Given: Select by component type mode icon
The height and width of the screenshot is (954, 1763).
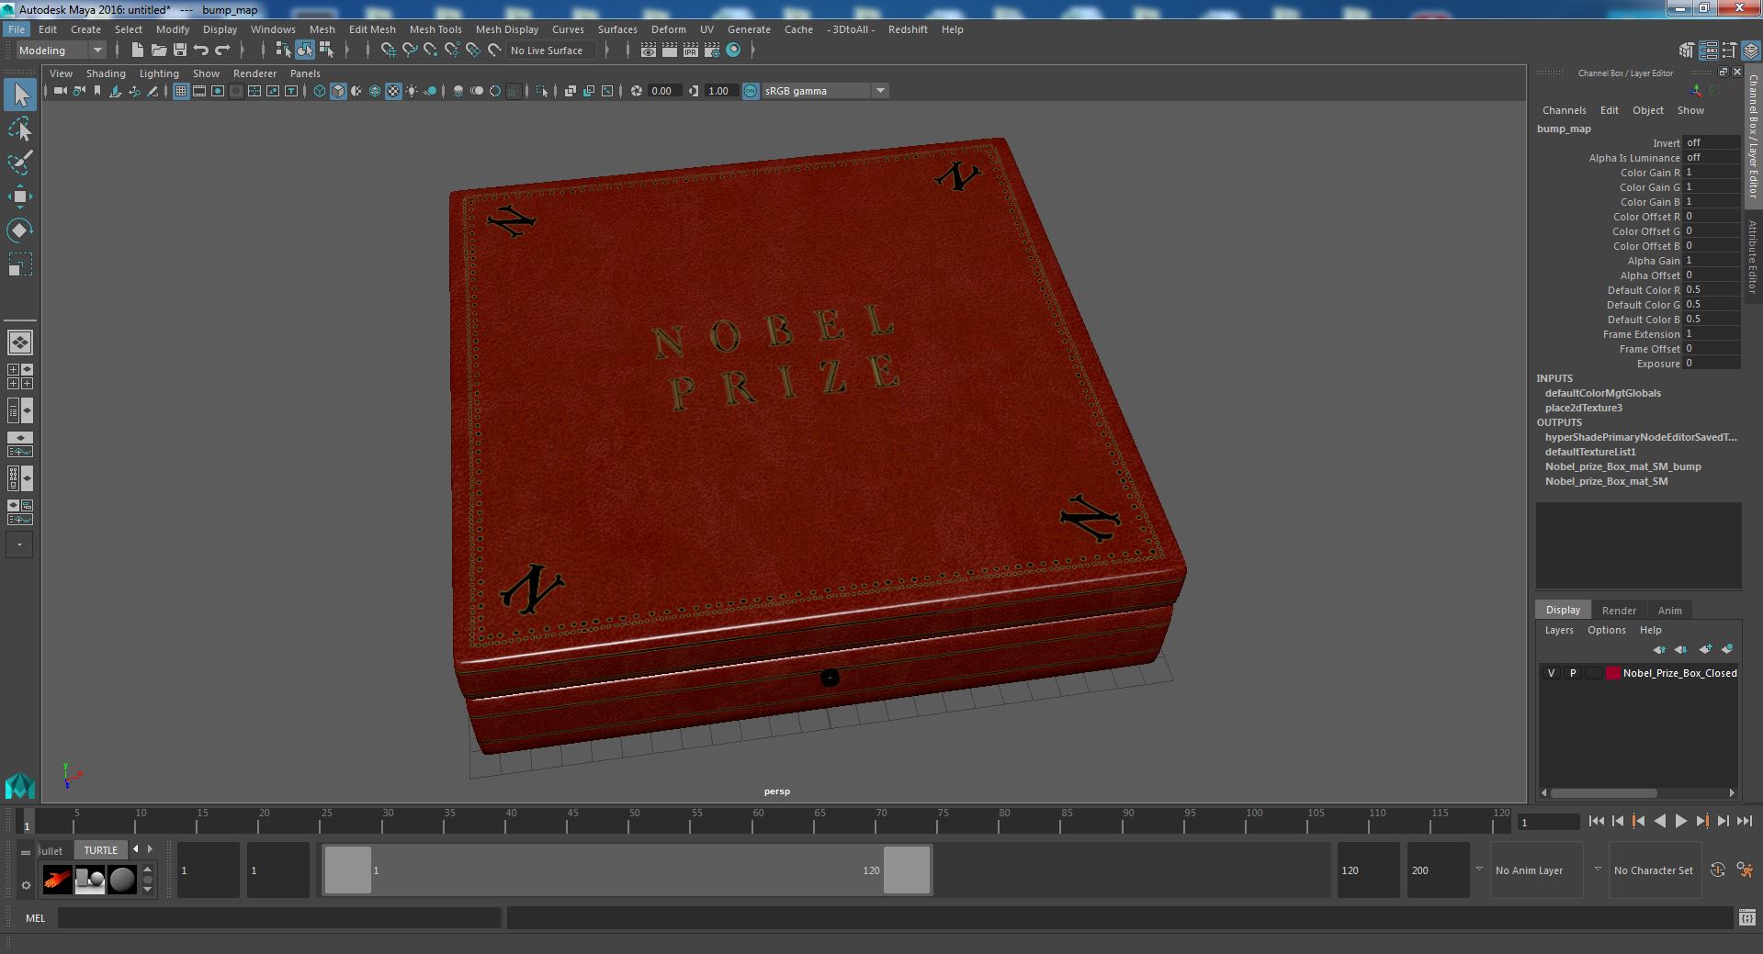Looking at the screenshot, I should 326,51.
